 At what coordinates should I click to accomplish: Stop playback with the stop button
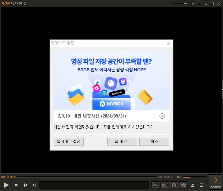pos(16,185)
